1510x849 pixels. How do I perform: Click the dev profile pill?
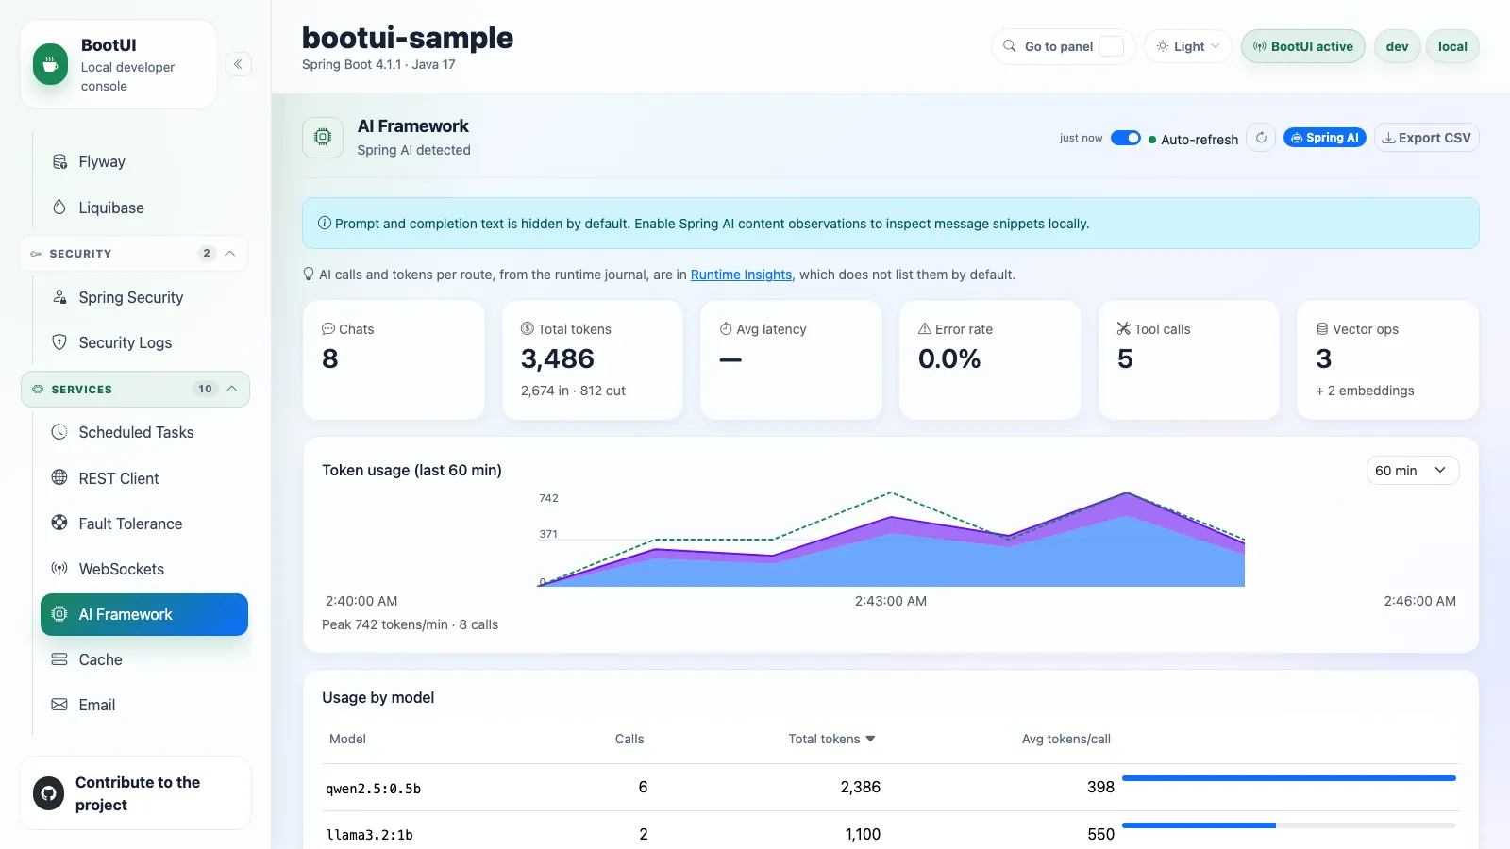pos(1398,46)
